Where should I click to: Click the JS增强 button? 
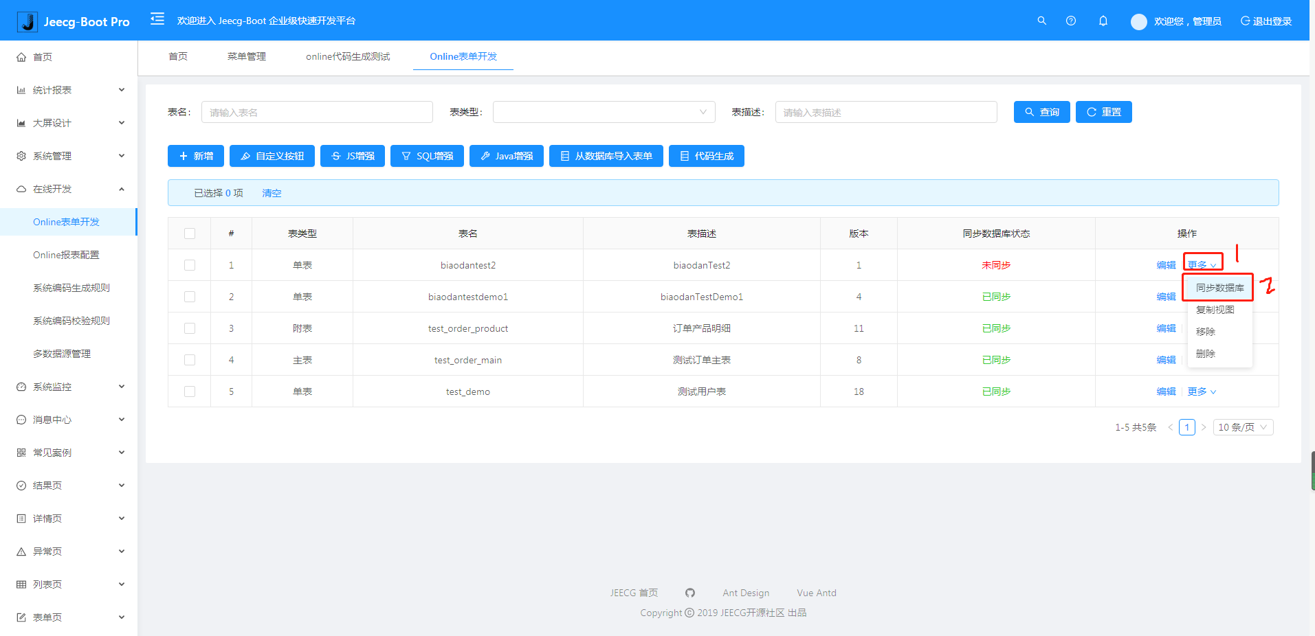tap(353, 156)
